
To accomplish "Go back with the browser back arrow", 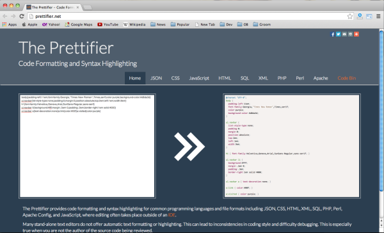I will [x=5, y=16].
